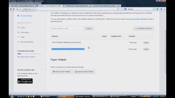Image resolution: width=175 pixels, height=98 pixels.
Task: Click the Address column header
Action: [55, 36]
